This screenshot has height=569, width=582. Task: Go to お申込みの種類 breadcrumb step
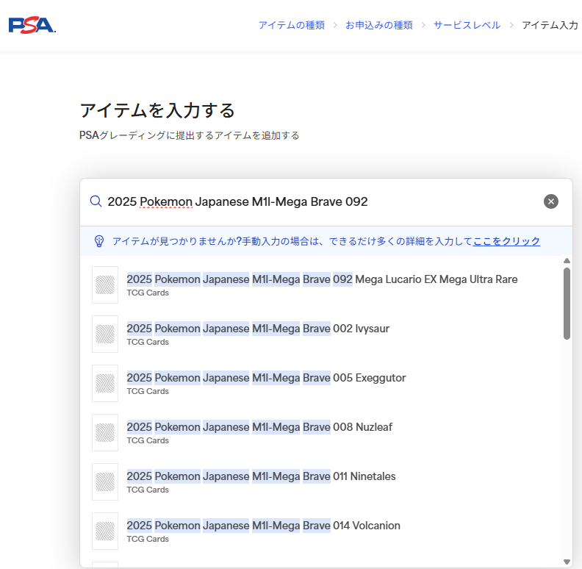coord(378,25)
